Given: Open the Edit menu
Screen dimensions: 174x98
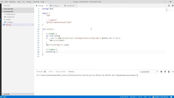Looking at the screenshot, I should click(6, 2).
